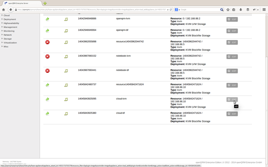Expand the Management menu section
The height and width of the screenshot is (167, 268).
pyautogui.click(x=10, y=27)
